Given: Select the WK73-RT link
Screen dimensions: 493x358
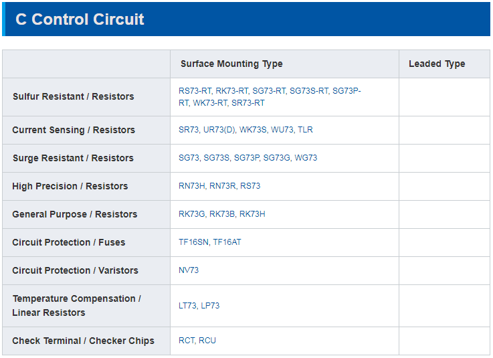Looking at the screenshot, I should coord(210,103).
